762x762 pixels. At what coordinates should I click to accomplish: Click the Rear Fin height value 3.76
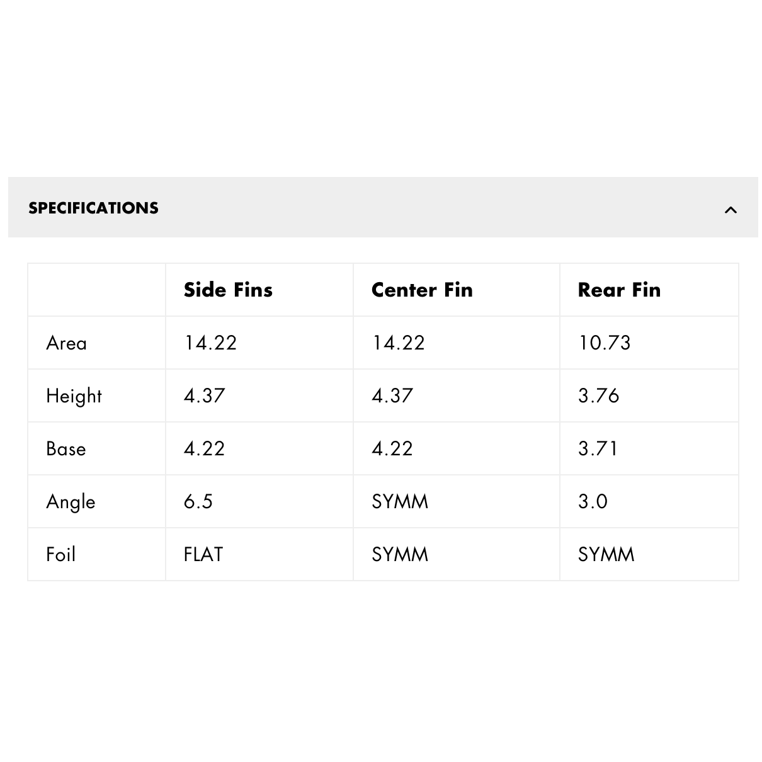598,395
